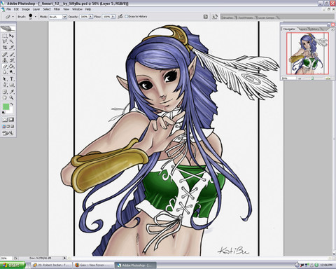Viewport: 336px width, 269px height.
Task: Switch to Gaia View Forum taskbar window
Action: click(x=93, y=265)
